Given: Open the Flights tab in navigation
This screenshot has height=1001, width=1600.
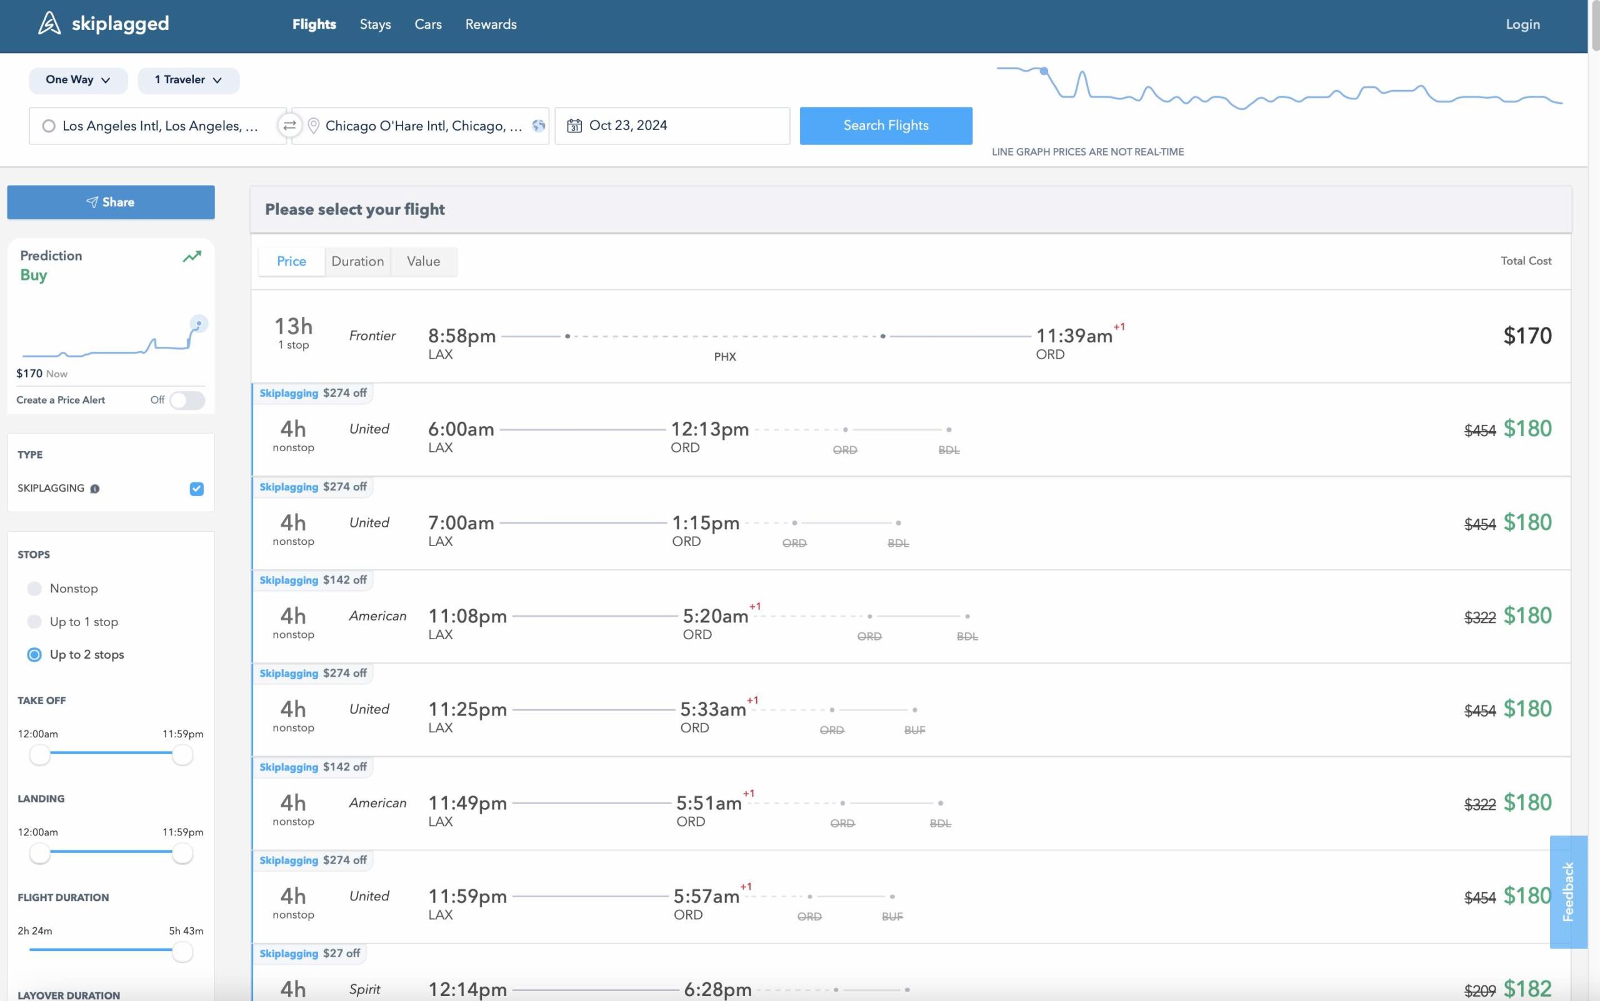Looking at the screenshot, I should pos(314,24).
